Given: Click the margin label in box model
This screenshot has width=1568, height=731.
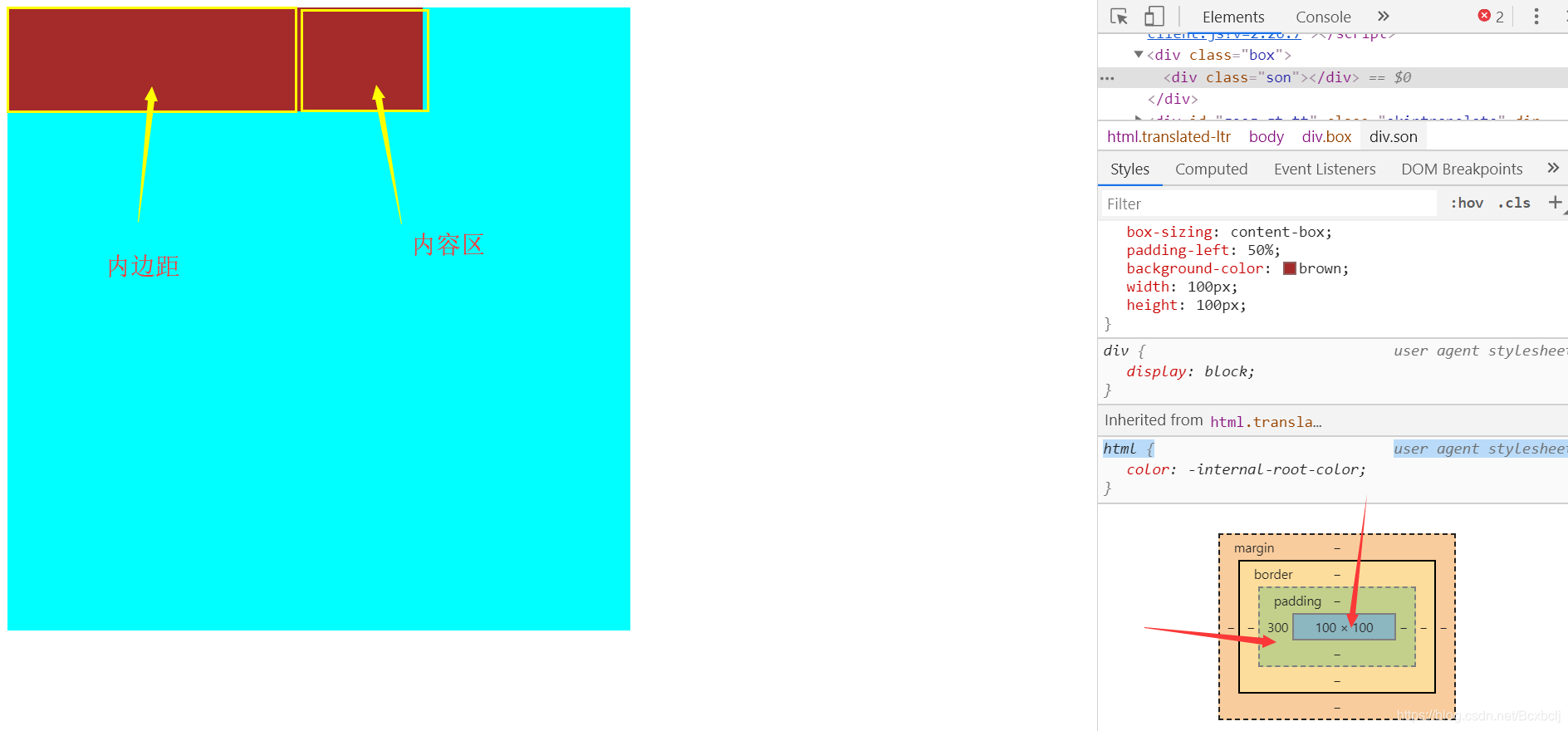Looking at the screenshot, I should tap(1253, 548).
